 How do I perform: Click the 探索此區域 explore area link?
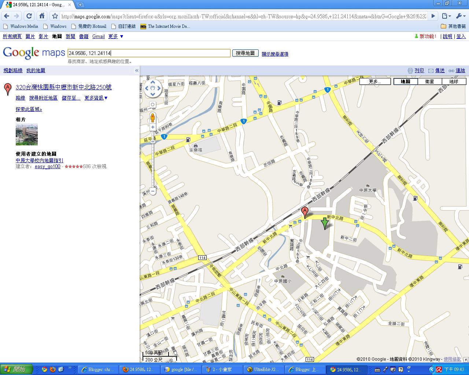click(29, 109)
